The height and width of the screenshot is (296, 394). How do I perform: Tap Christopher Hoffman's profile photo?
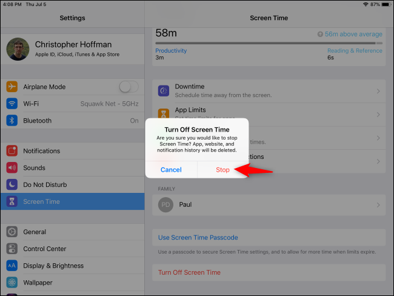click(x=18, y=49)
